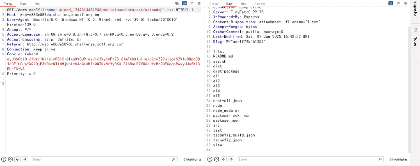Open response Pretty tab
The width and height of the screenshot is (420, 166).
click(x=214, y=4)
